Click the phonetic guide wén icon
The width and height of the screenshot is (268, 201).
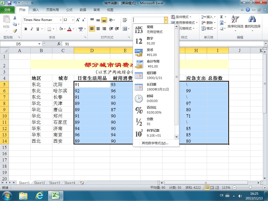click(81, 29)
